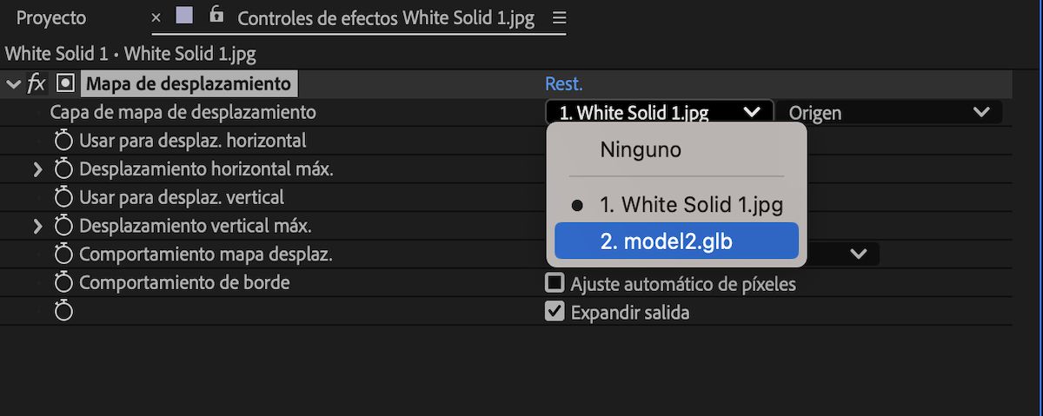Toggle the fx effect switch icon
1043x416 pixels.
(x=37, y=84)
